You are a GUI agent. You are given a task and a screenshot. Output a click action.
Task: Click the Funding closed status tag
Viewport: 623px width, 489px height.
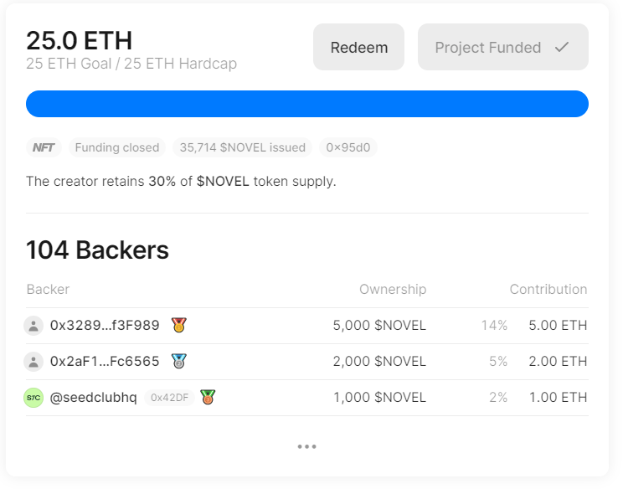[x=117, y=148]
